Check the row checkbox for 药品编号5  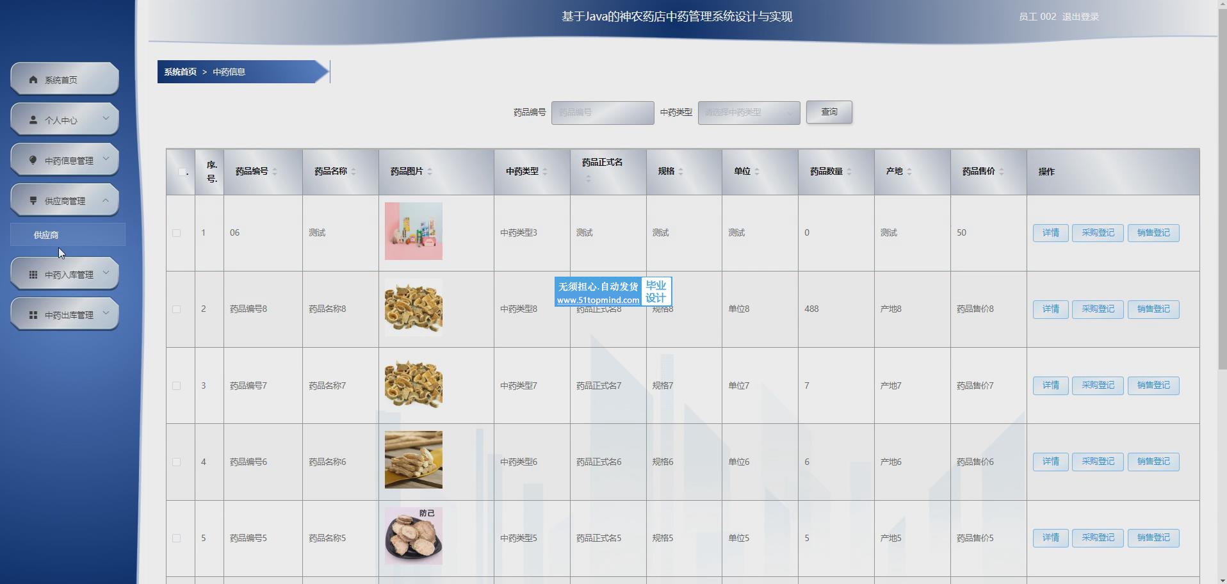pos(176,538)
